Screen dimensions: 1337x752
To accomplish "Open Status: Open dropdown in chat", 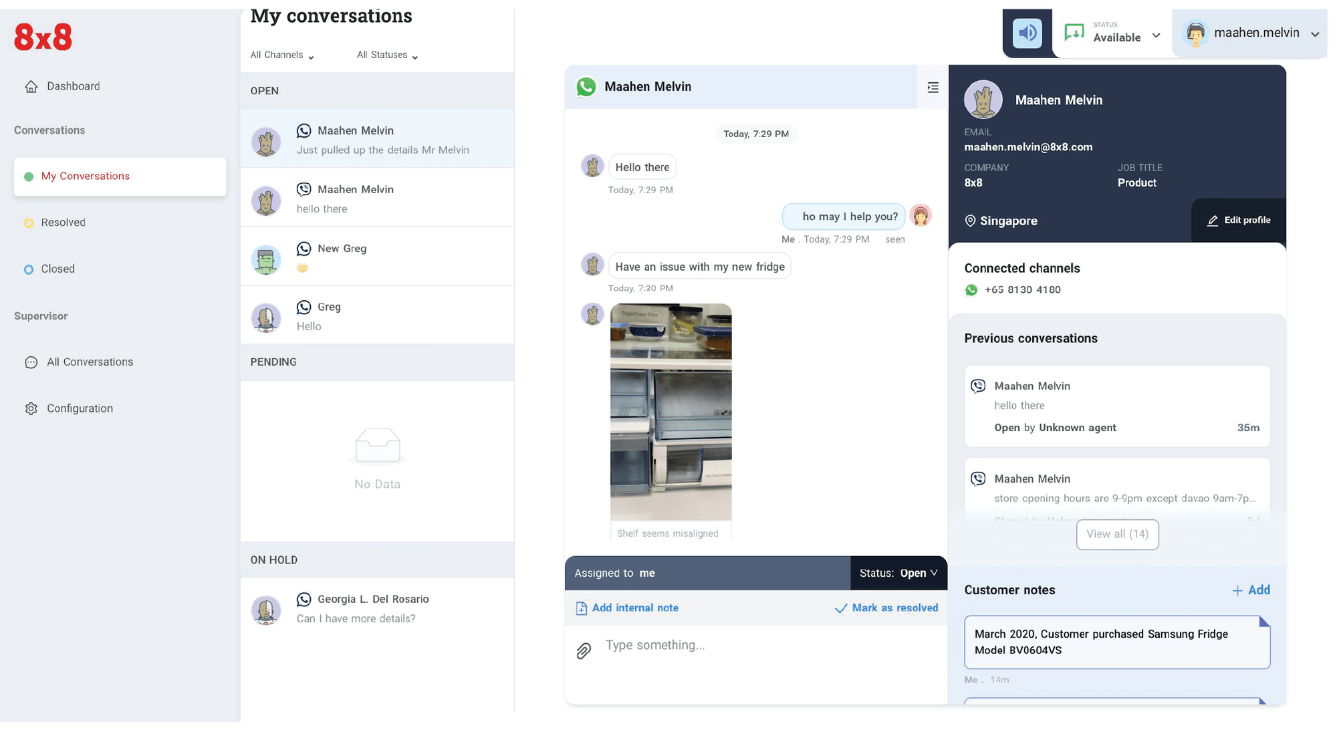I will tap(898, 573).
